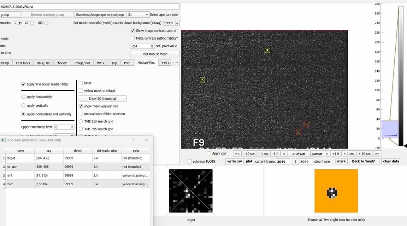407x226 pixels.
Task: Restore aperture group
Action: coord(47,15)
